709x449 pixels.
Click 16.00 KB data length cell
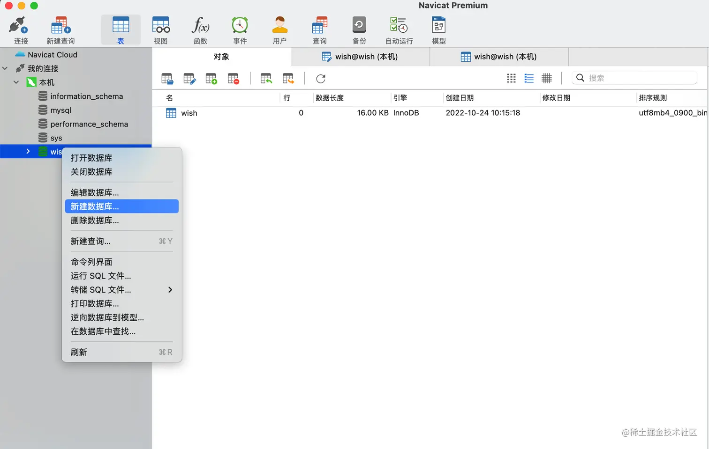pyautogui.click(x=373, y=113)
